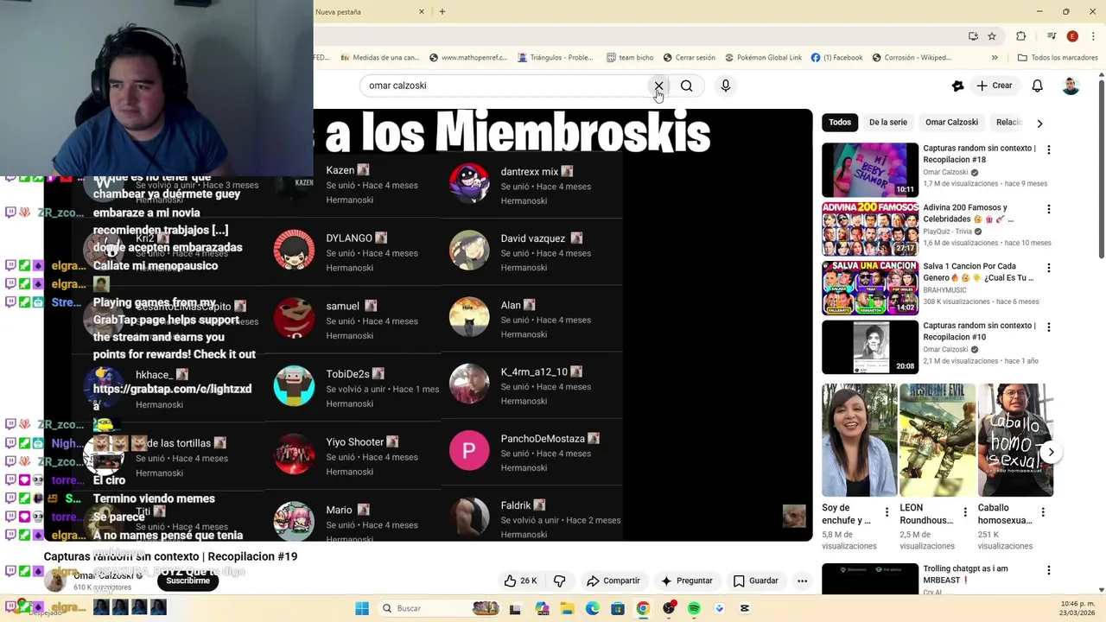Open the Capturas random Recopilacion #18 thumbnail
The height and width of the screenshot is (622, 1106).
tap(870, 170)
